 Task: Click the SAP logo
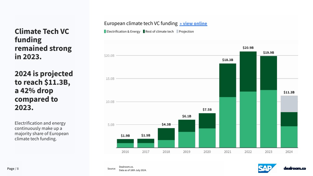tap(267, 168)
